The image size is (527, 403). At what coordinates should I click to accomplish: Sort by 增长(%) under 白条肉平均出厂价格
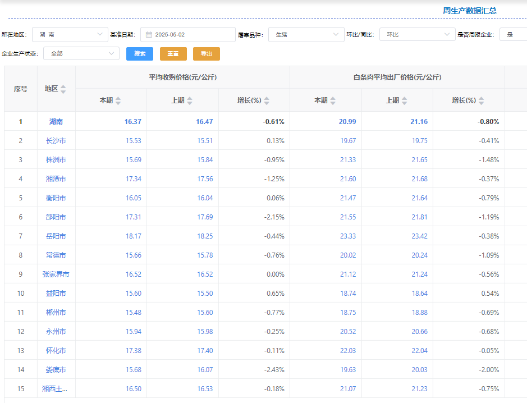(482, 100)
